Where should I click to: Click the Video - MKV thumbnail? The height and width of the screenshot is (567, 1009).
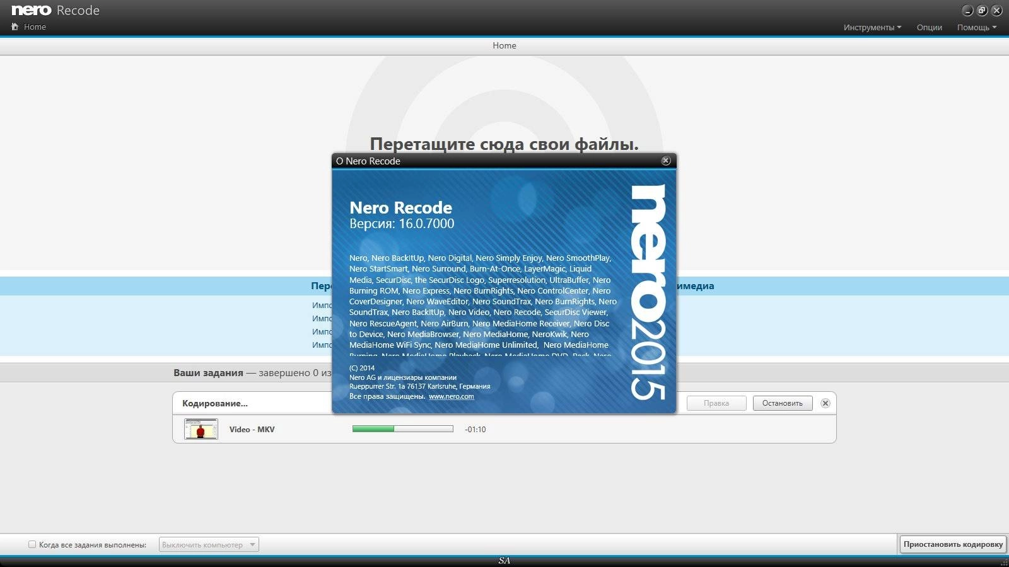201,429
